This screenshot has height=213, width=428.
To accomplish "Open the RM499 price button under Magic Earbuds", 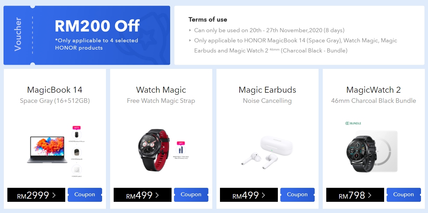I will pyautogui.click(x=249, y=195).
